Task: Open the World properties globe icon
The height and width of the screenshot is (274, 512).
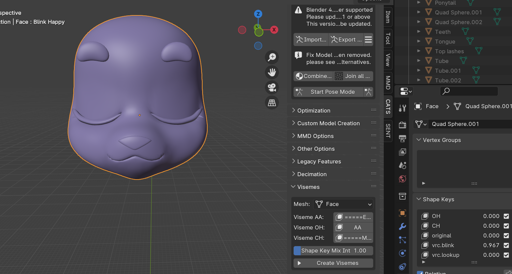Action: click(403, 179)
